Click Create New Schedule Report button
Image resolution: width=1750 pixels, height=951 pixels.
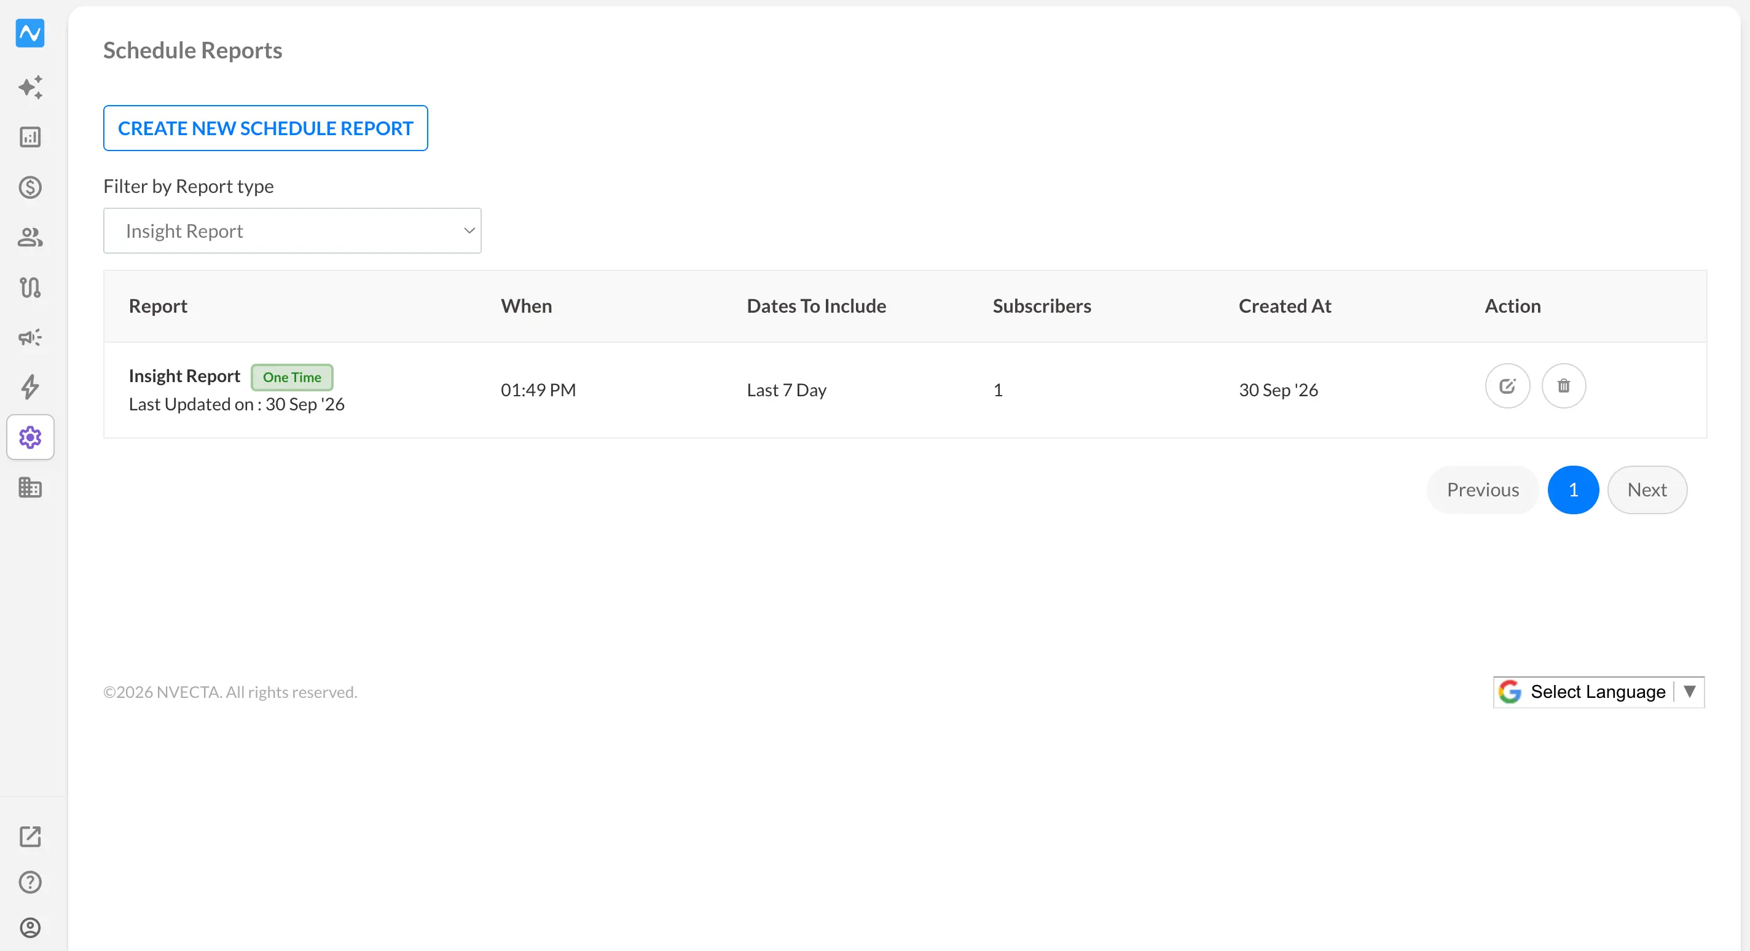pos(265,128)
